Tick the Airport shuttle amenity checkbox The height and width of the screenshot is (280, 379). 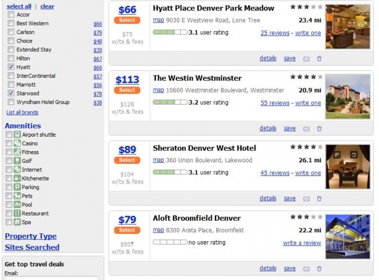9,134
